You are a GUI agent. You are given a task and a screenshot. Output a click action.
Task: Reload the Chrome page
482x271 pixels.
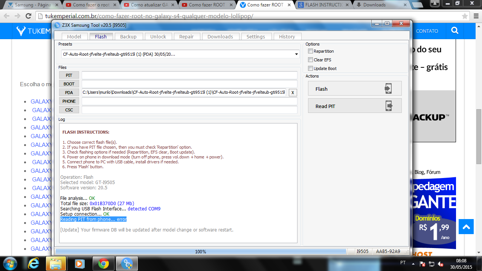tap(29, 16)
